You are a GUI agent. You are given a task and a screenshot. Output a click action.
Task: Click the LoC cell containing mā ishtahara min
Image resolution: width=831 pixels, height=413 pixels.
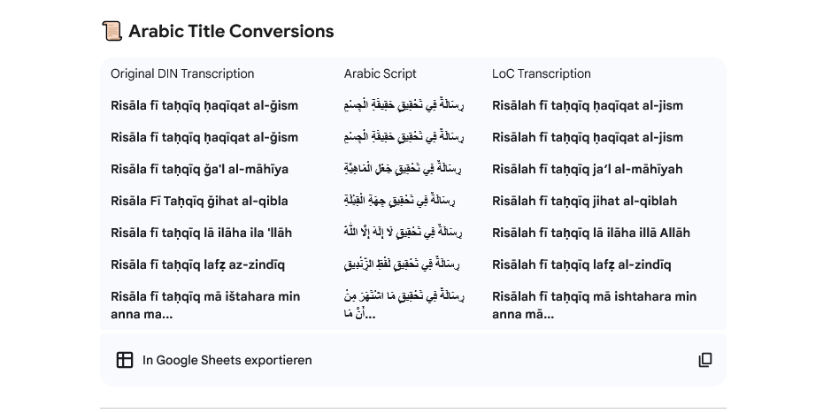tap(594, 304)
